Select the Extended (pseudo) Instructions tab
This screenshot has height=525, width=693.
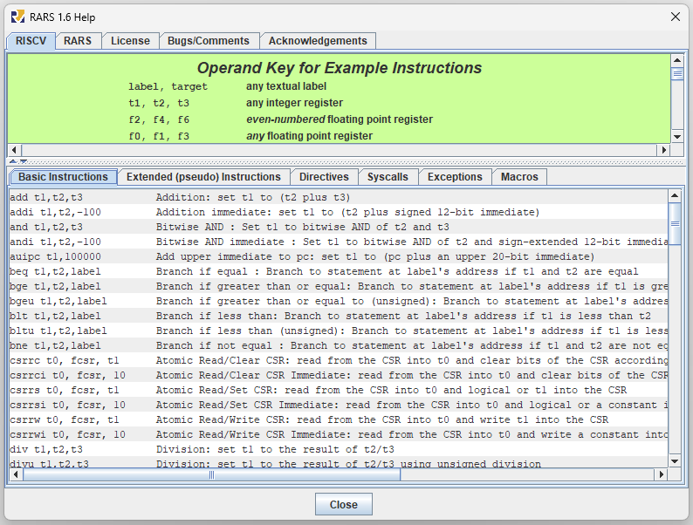203,177
